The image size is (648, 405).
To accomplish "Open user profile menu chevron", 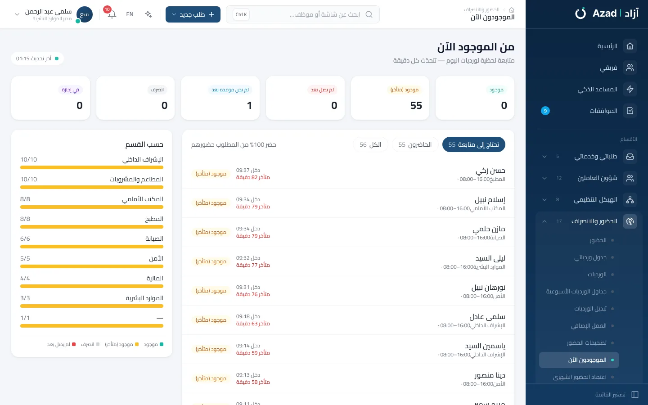I will (x=17, y=14).
